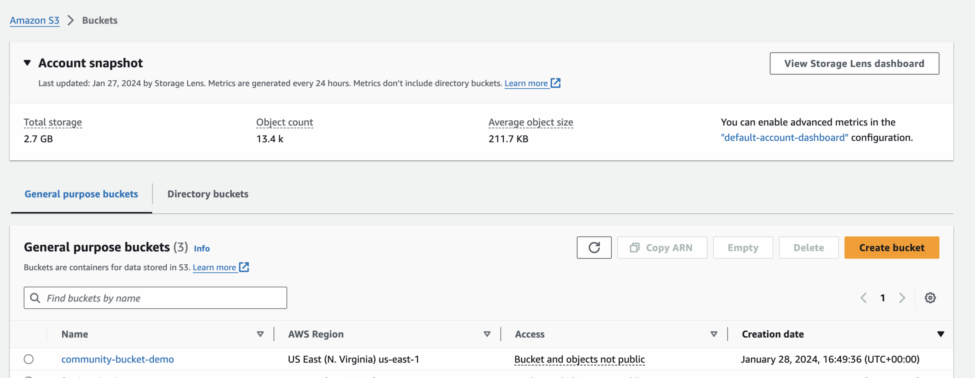
Task: Click the refresh buckets icon button
Action: 594,248
